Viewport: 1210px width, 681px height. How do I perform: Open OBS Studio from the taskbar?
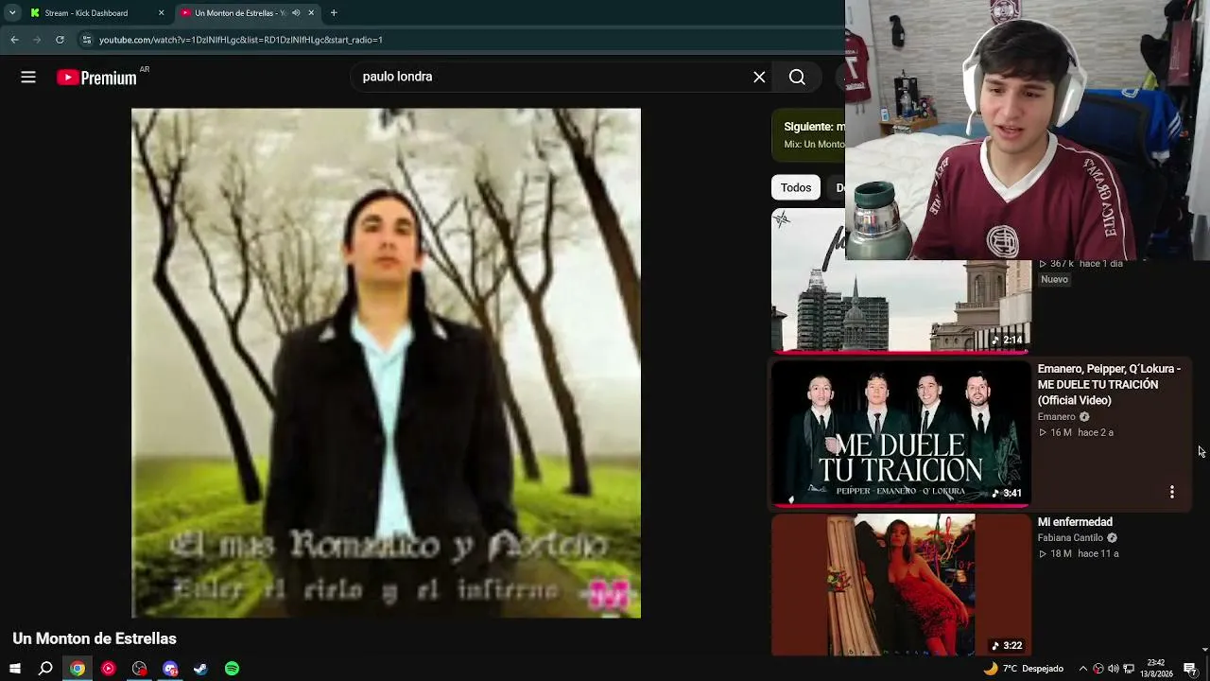(139, 669)
